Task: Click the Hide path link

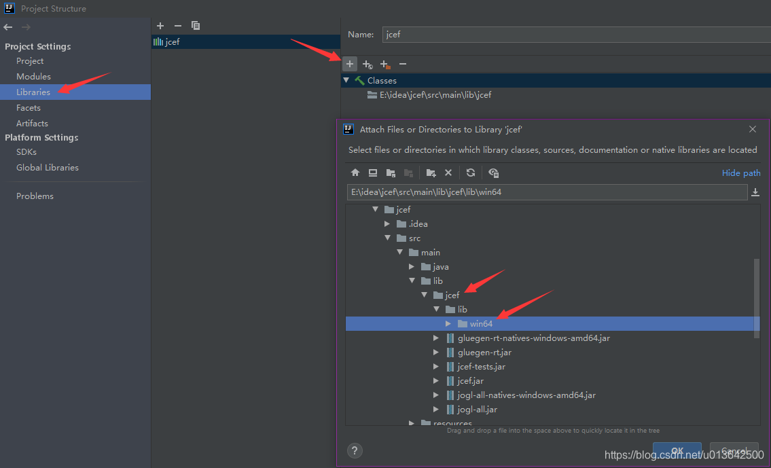Action: [740, 173]
